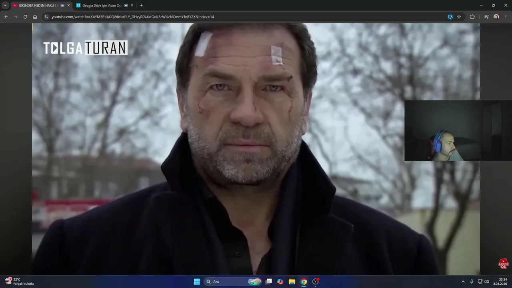Screen dimensions: 512x288
Task: Open the Chrome profile avatar
Action: coord(496,17)
